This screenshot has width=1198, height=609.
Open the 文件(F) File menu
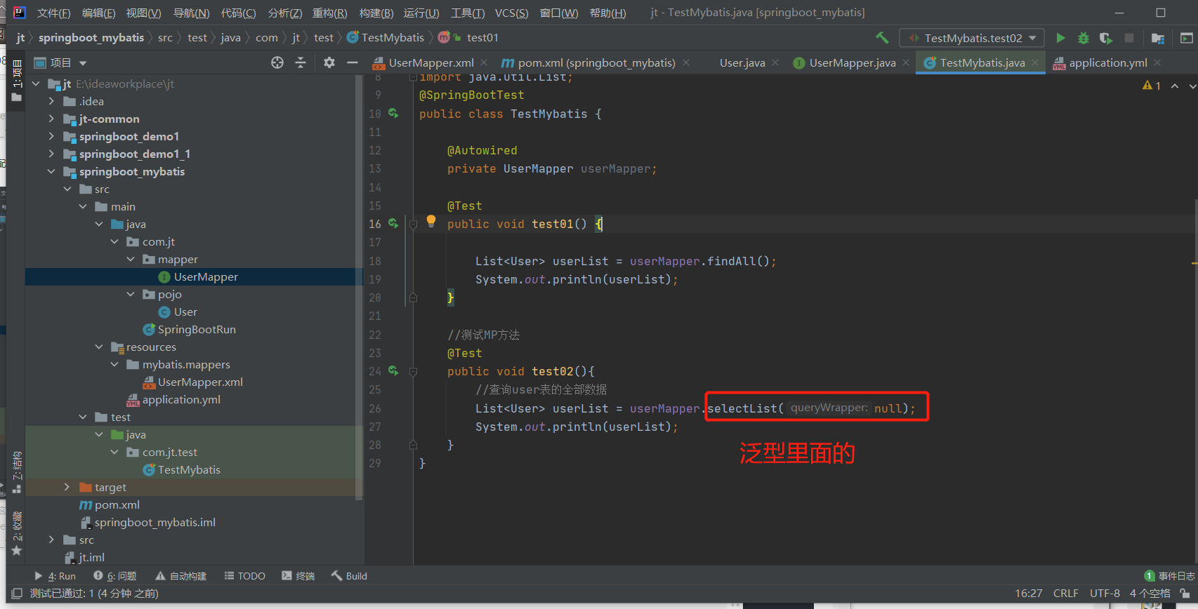tap(53, 13)
